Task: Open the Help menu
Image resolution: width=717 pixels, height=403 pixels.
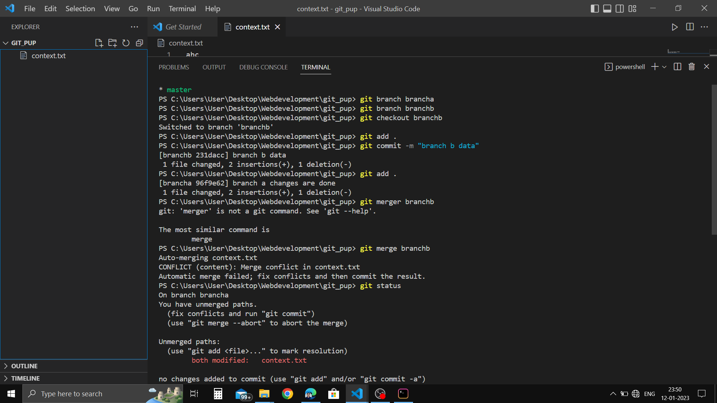Action: point(212,9)
